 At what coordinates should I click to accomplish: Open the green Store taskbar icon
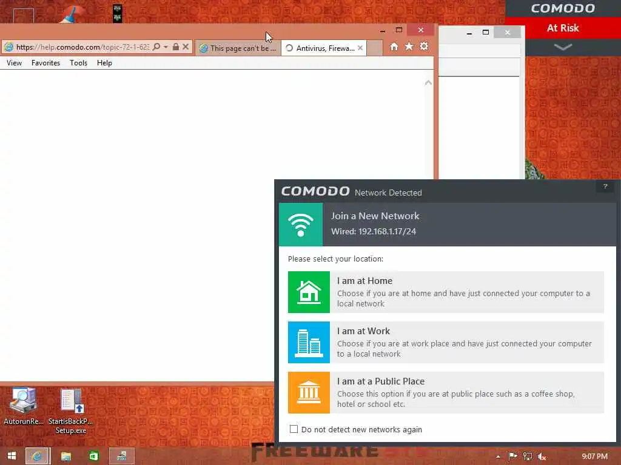pyautogui.click(x=93, y=457)
